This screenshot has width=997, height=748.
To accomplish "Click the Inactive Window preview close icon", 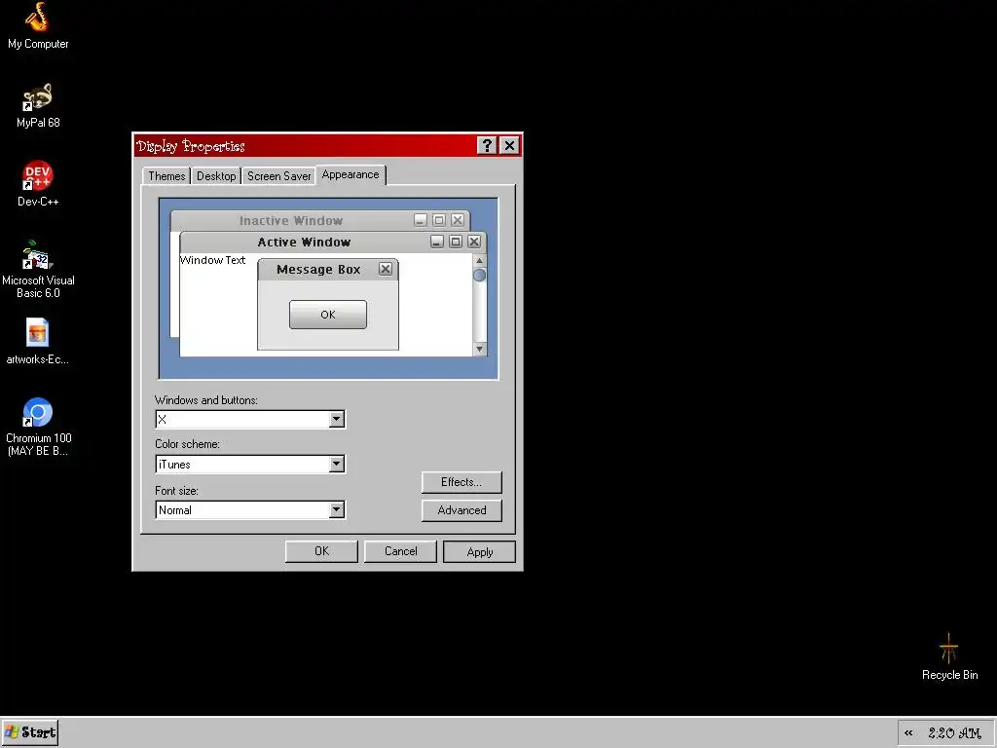I will (x=458, y=220).
